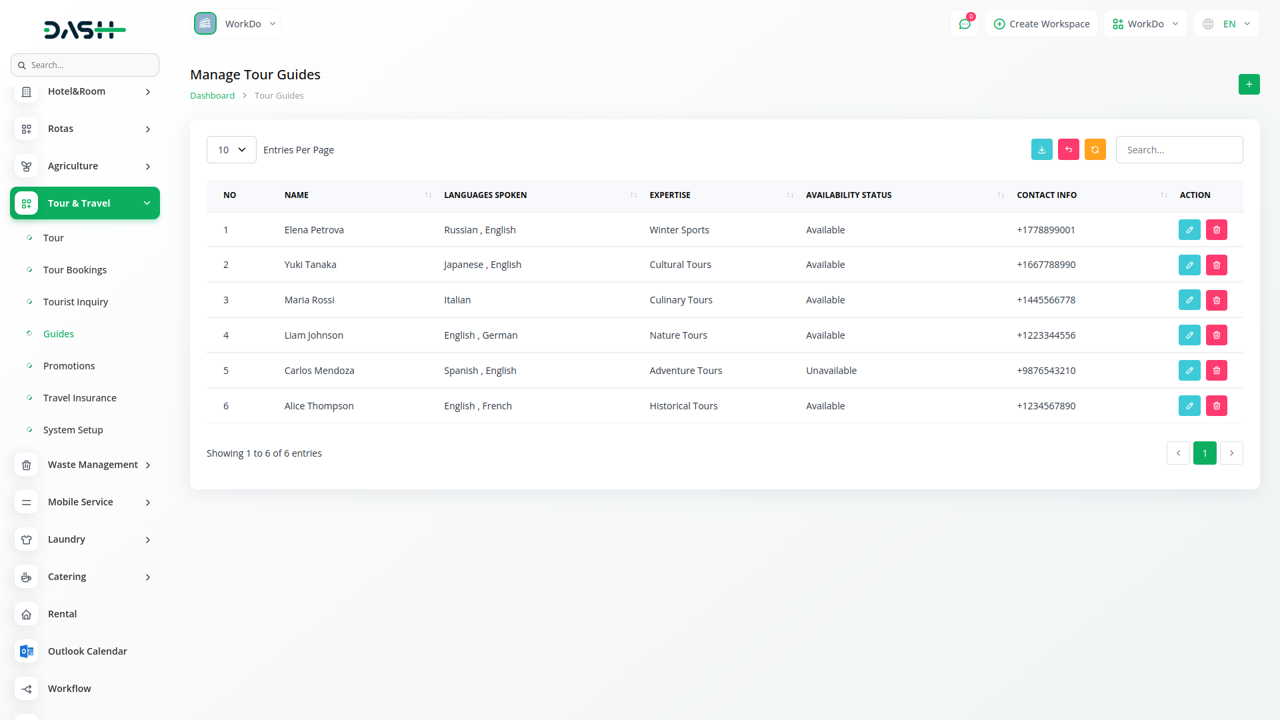The width and height of the screenshot is (1280, 720).
Task: Expand the Rotas menu chevron
Action: point(148,129)
